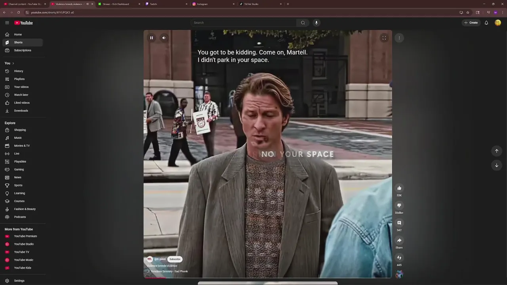Open the Timeless Serenity - Sad Phonk sound
Screen dimensions: 507x285
click(169, 272)
